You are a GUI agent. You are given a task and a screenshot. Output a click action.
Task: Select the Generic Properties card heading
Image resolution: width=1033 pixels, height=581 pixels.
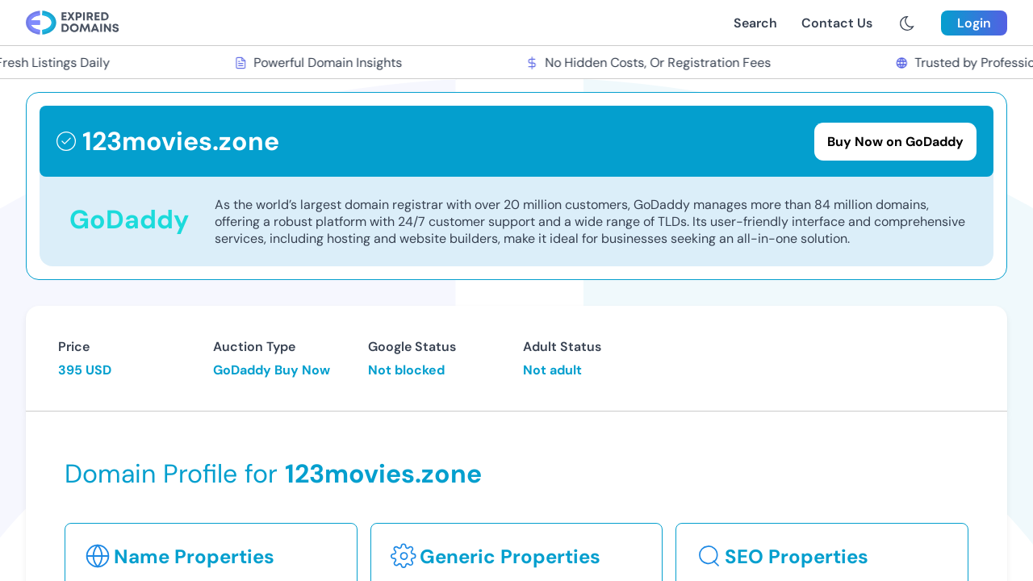509,557
